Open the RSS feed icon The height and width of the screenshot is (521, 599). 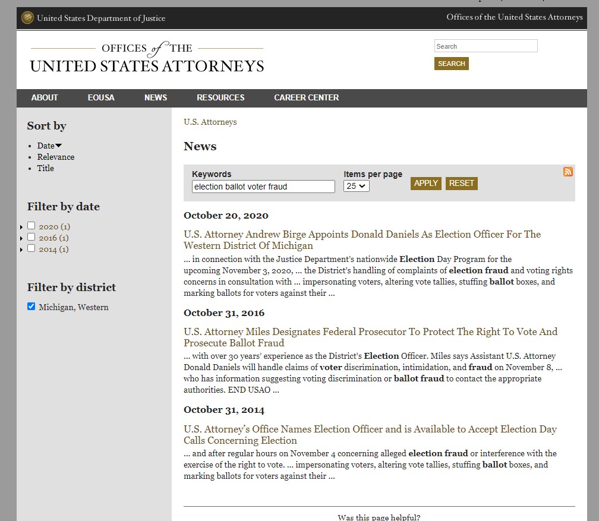tap(568, 172)
